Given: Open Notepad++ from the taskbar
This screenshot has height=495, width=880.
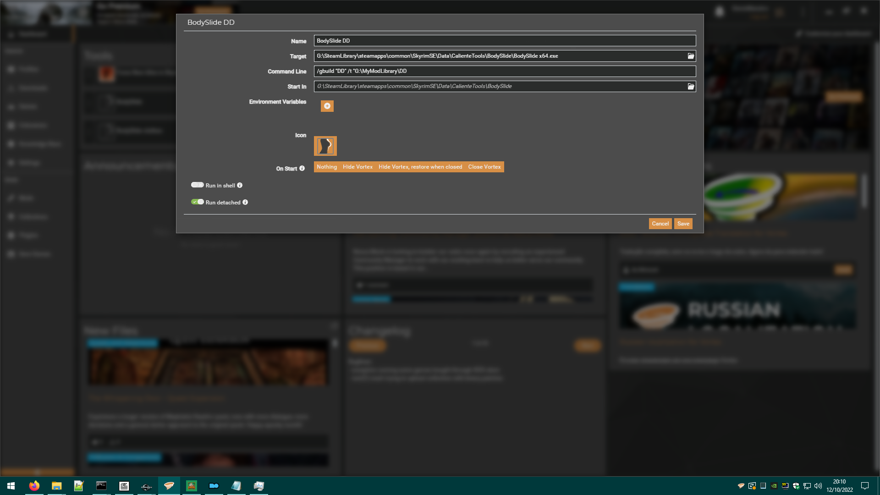Looking at the screenshot, I should point(79,486).
